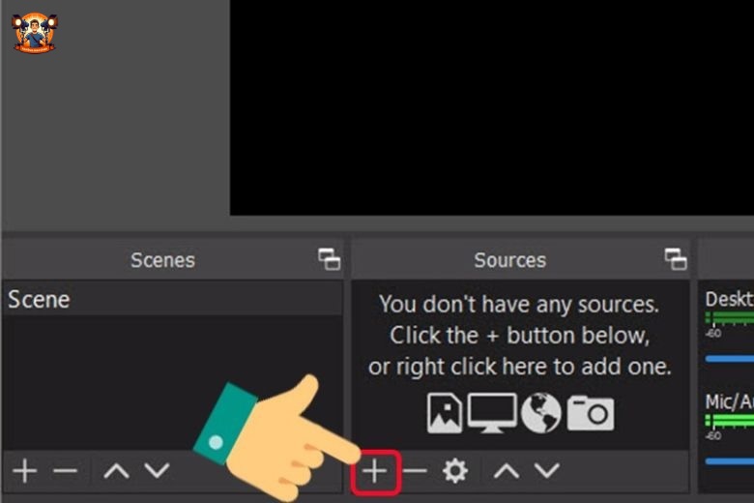The height and width of the screenshot is (503, 754).
Task: Click the image source icon
Action: (445, 413)
